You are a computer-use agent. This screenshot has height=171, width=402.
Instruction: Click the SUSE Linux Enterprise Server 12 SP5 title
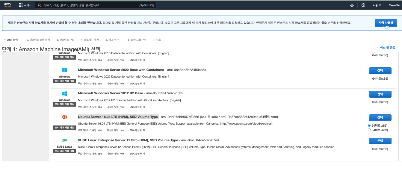[x=128, y=140]
